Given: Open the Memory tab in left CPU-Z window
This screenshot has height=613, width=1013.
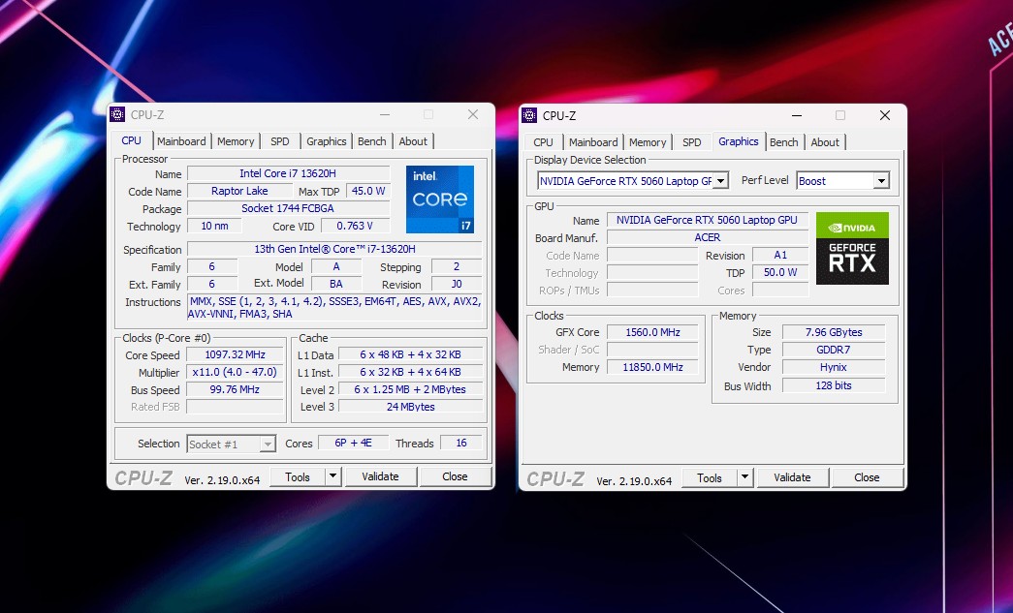Looking at the screenshot, I should 236,141.
